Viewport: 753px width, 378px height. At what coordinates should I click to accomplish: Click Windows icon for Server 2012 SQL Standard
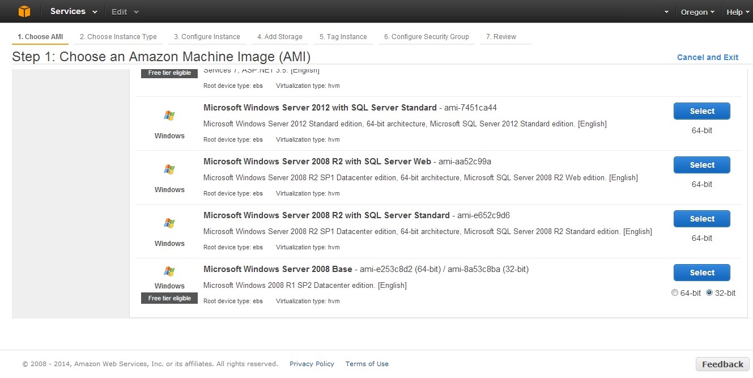[169, 116]
